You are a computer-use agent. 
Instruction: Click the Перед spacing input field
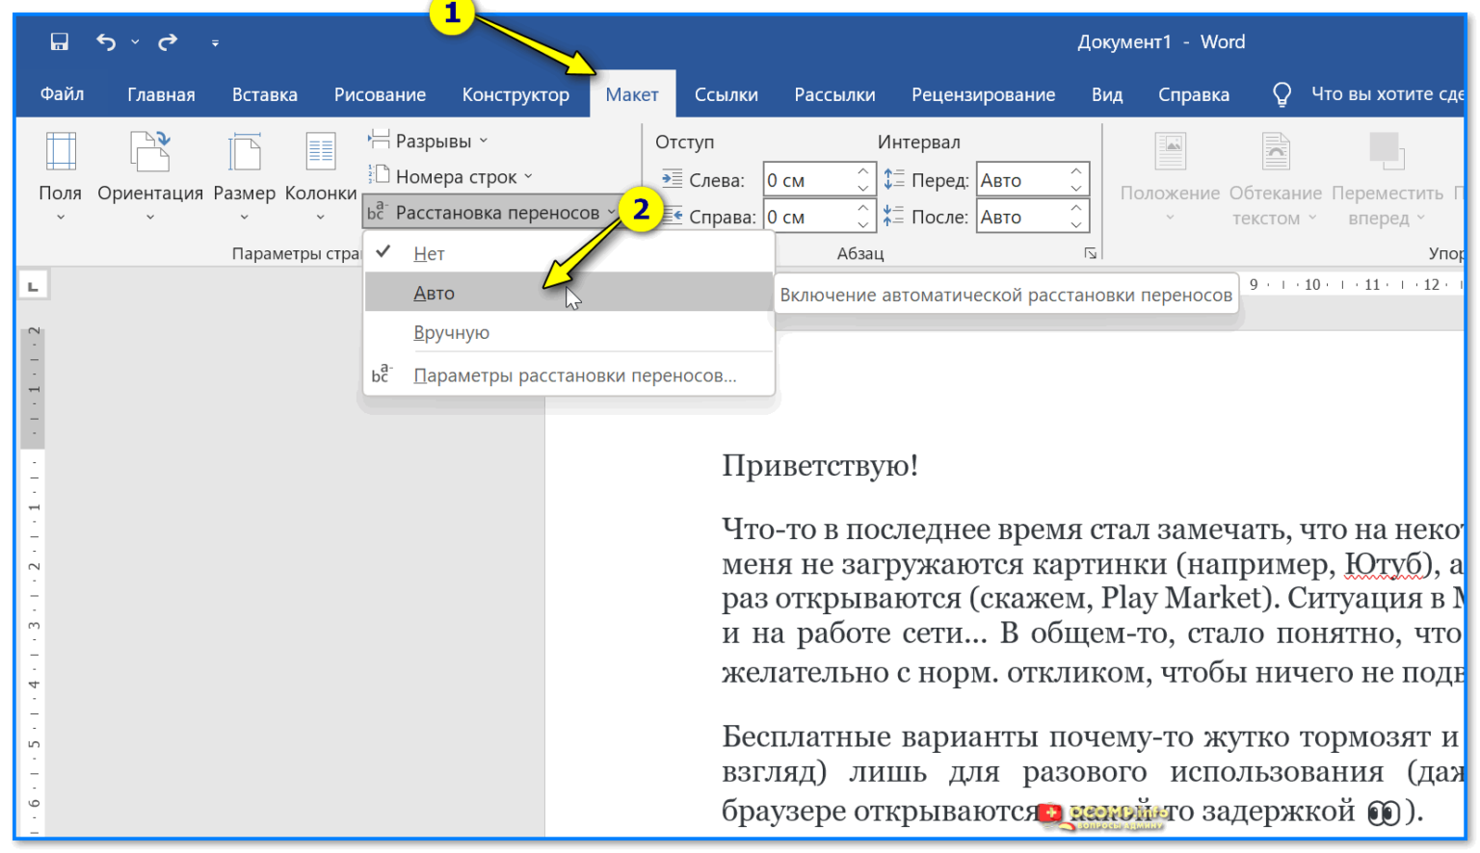click(1021, 180)
